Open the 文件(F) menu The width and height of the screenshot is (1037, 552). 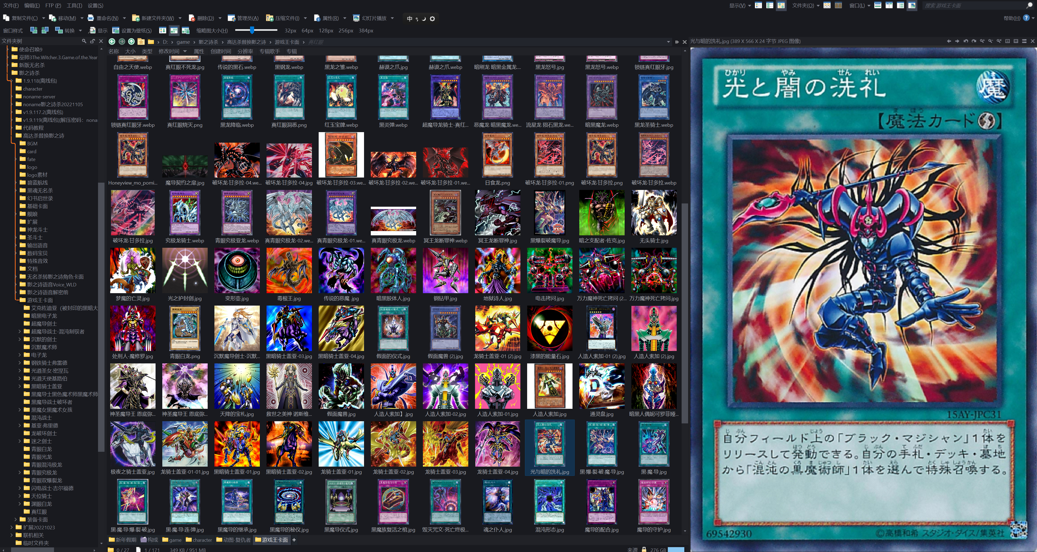click(11, 5)
